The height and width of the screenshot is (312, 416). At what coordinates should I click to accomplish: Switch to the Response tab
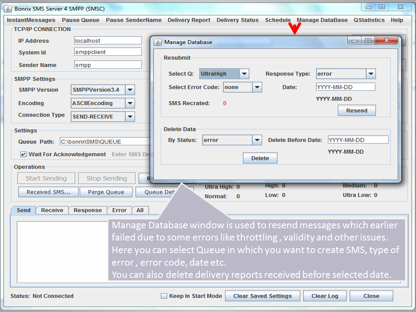pos(88,210)
